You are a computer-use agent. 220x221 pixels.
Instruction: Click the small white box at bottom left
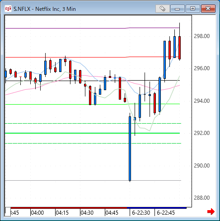pyautogui.click(x=8, y=211)
